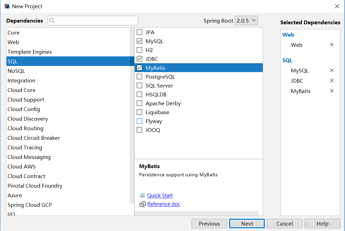Click the Previous button
This screenshot has width=345, height=231.
[209, 223]
